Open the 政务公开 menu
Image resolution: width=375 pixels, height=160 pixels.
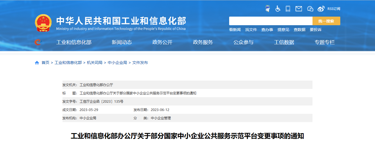click(x=162, y=42)
